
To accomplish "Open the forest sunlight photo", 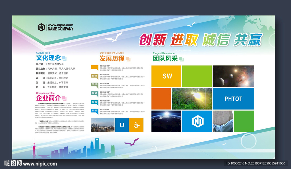I will pyautogui.click(x=192, y=99).
